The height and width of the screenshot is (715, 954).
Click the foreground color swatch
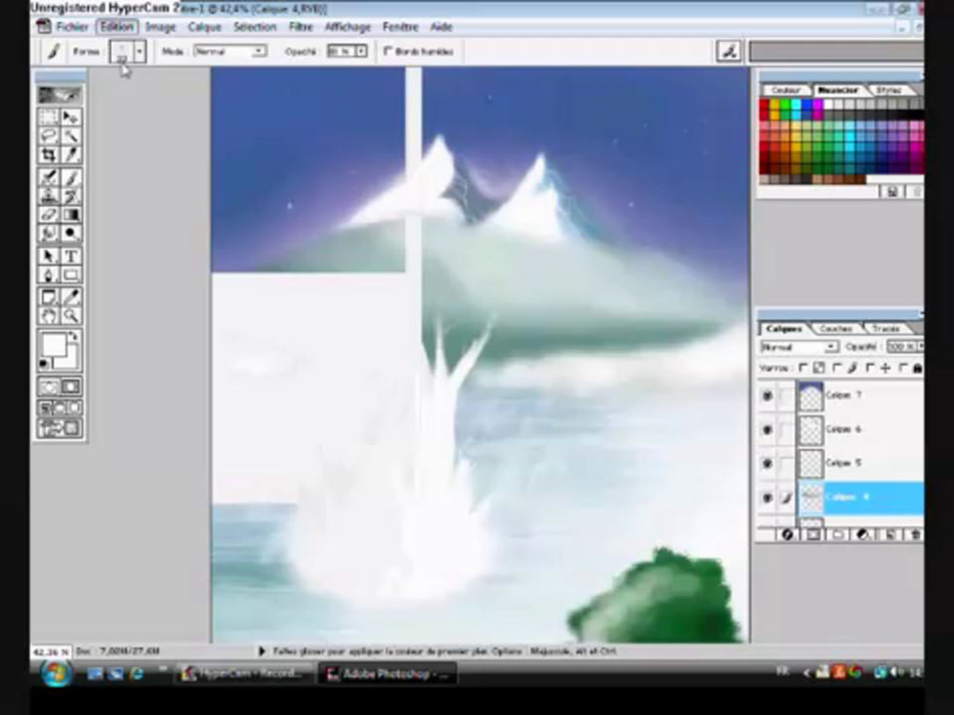[x=54, y=345]
